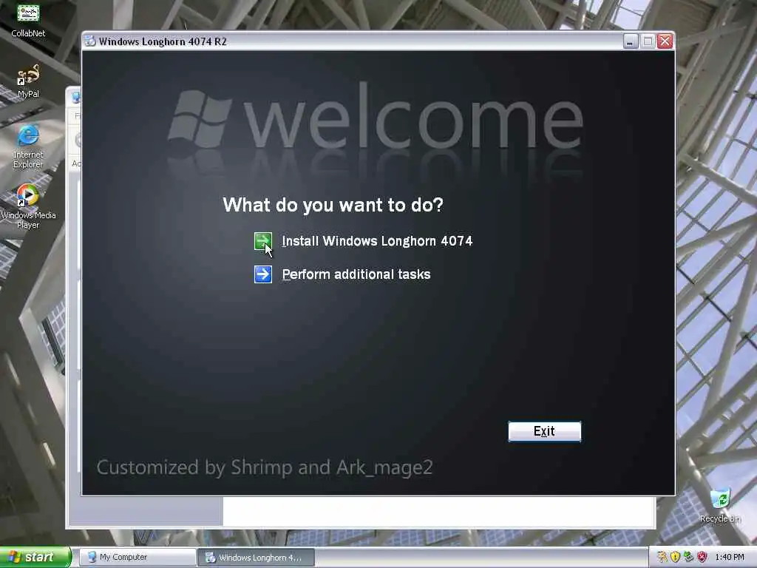The width and height of the screenshot is (757, 568).
Task: Select the MyPal desktop icon
Action: pyautogui.click(x=28, y=81)
